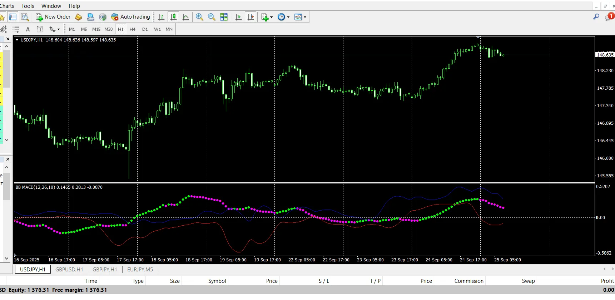Click the Profit column header
Viewport: 615px width, 300px height.
tap(607, 281)
